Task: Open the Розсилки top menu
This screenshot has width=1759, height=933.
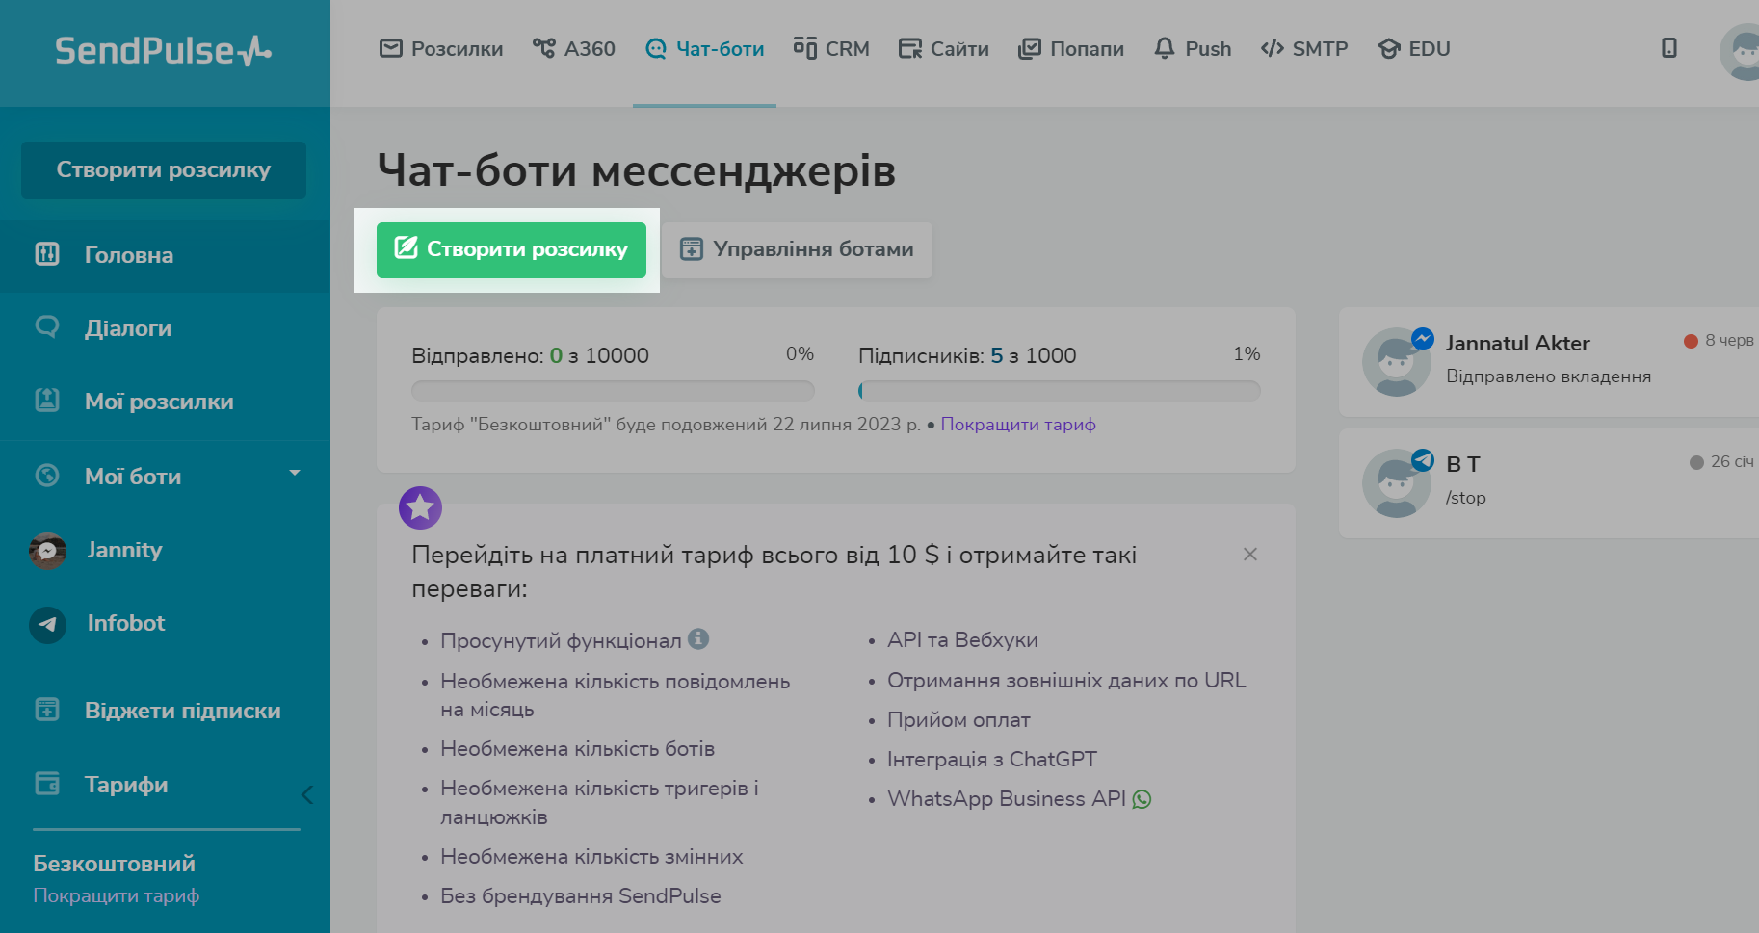Action: click(x=441, y=48)
